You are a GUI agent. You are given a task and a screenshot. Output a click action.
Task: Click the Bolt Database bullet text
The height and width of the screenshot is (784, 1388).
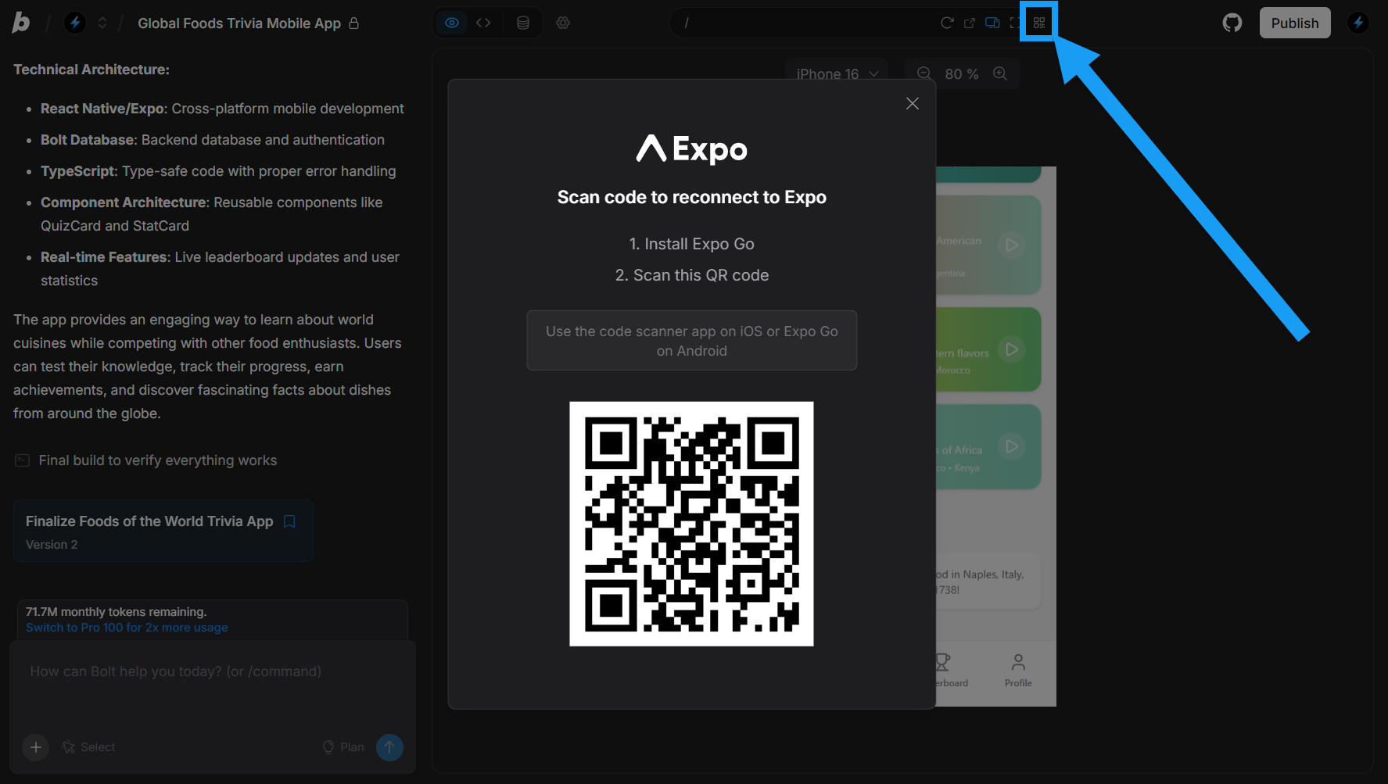click(x=213, y=140)
